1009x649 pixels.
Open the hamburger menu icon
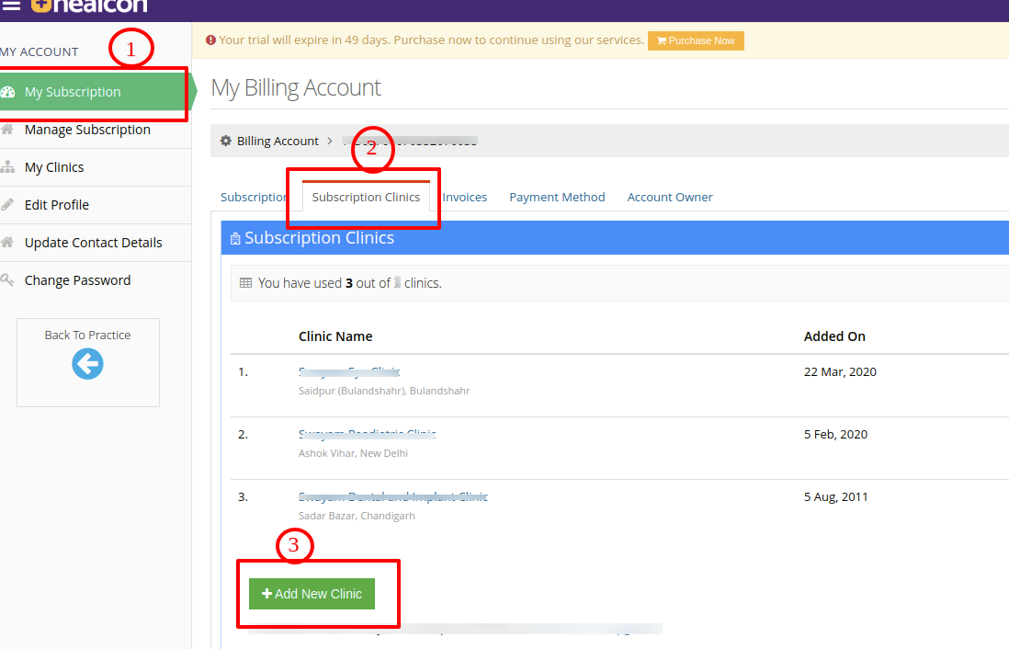[x=11, y=6]
